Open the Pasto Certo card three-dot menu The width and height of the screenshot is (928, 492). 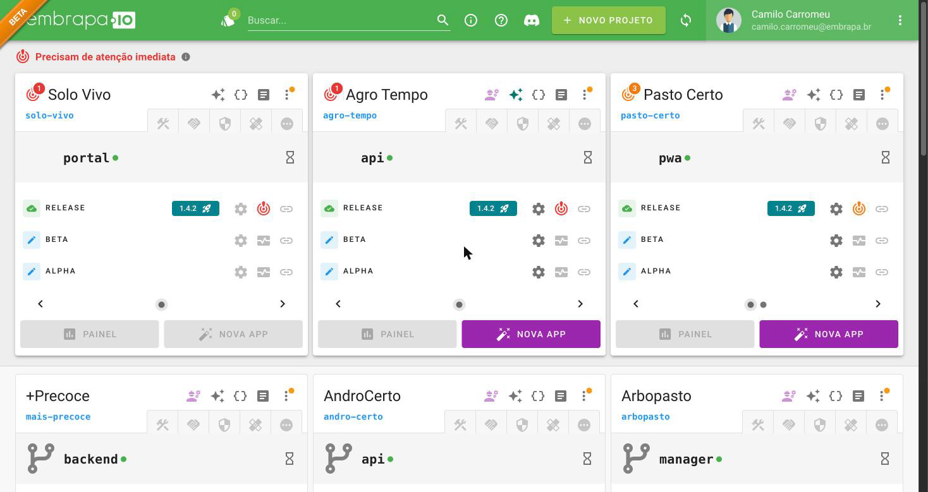pos(882,95)
